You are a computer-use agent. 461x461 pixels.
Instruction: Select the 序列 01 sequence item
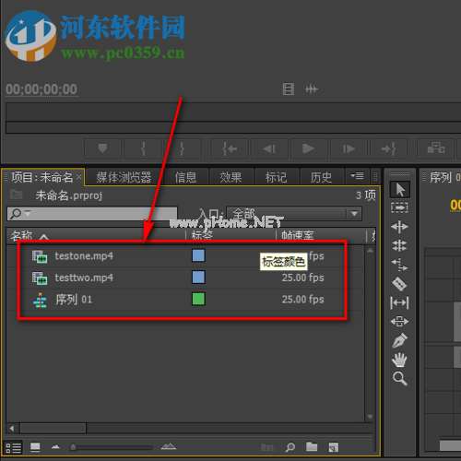pos(74,299)
